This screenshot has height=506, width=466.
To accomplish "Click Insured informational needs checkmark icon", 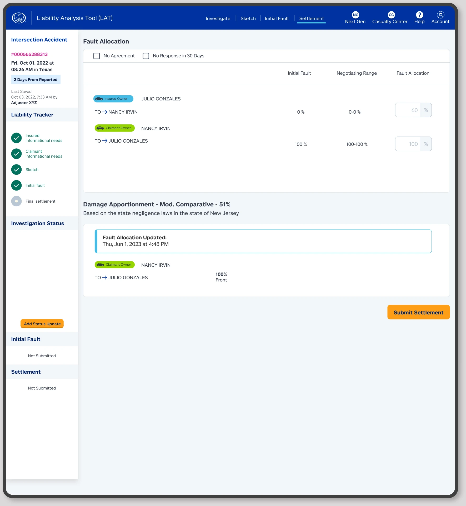I will [x=16, y=138].
